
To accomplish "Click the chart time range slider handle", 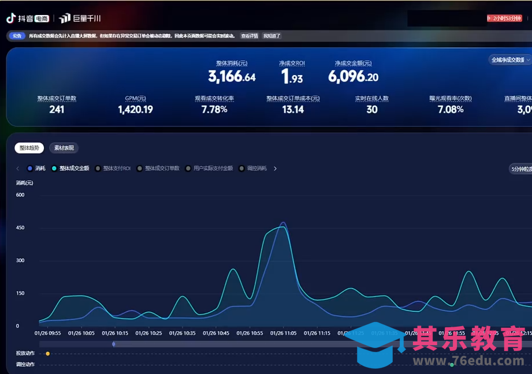I will [113, 344].
